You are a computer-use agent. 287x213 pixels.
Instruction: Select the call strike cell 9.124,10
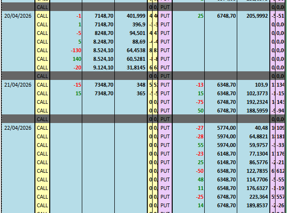[98, 67]
